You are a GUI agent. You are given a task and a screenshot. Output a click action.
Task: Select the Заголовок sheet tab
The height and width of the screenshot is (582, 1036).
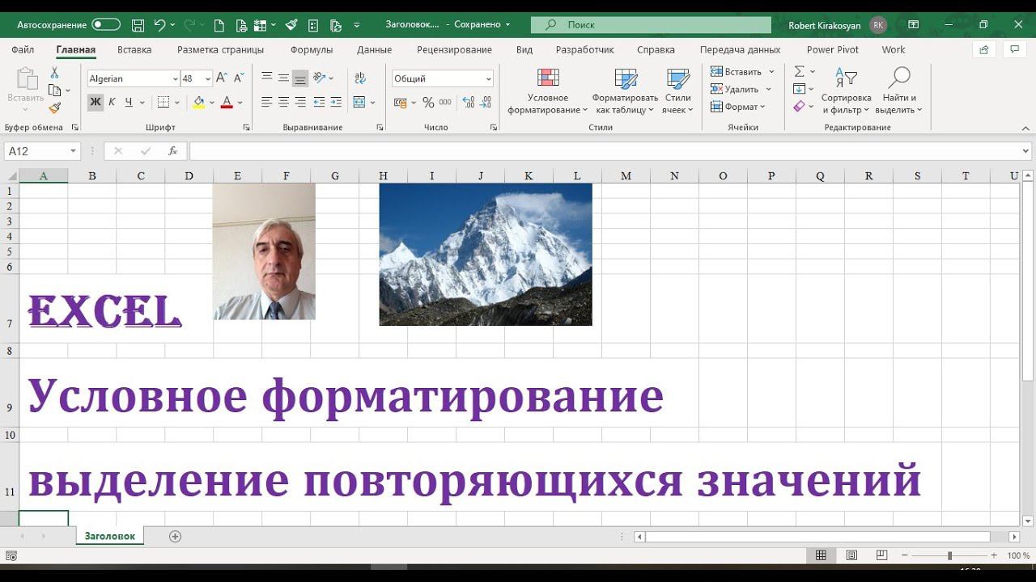pyautogui.click(x=110, y=536)
